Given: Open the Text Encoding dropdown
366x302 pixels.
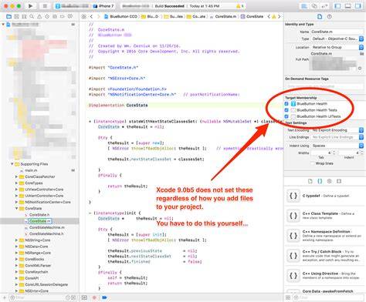Looking at the screenshot, I should 337,130.
